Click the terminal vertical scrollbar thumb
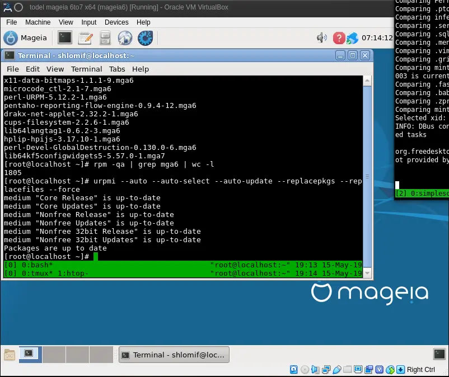Viewport: 449px width, 377px height. pyautogui.click(x=367, y=177)
